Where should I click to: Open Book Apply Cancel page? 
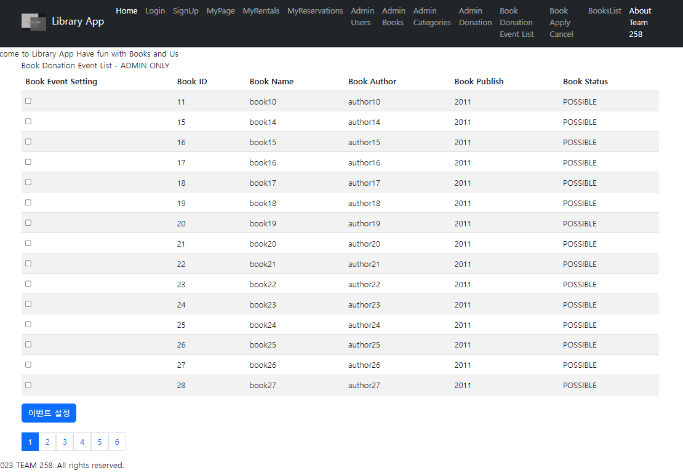[561, 23]
